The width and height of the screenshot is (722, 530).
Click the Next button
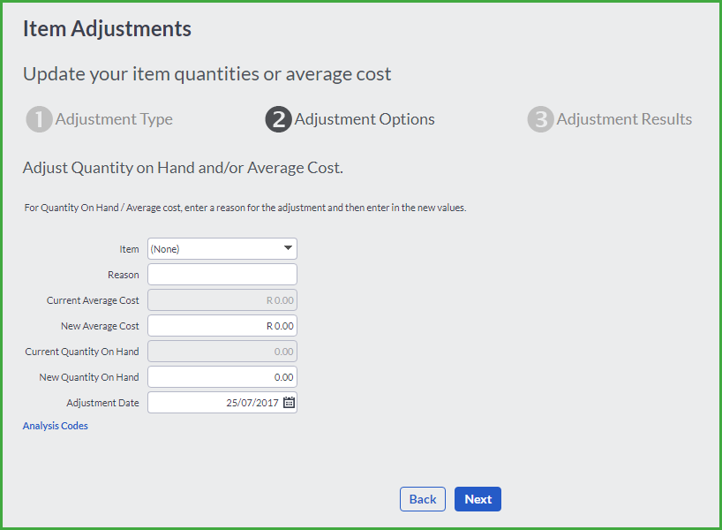(478, 499)
